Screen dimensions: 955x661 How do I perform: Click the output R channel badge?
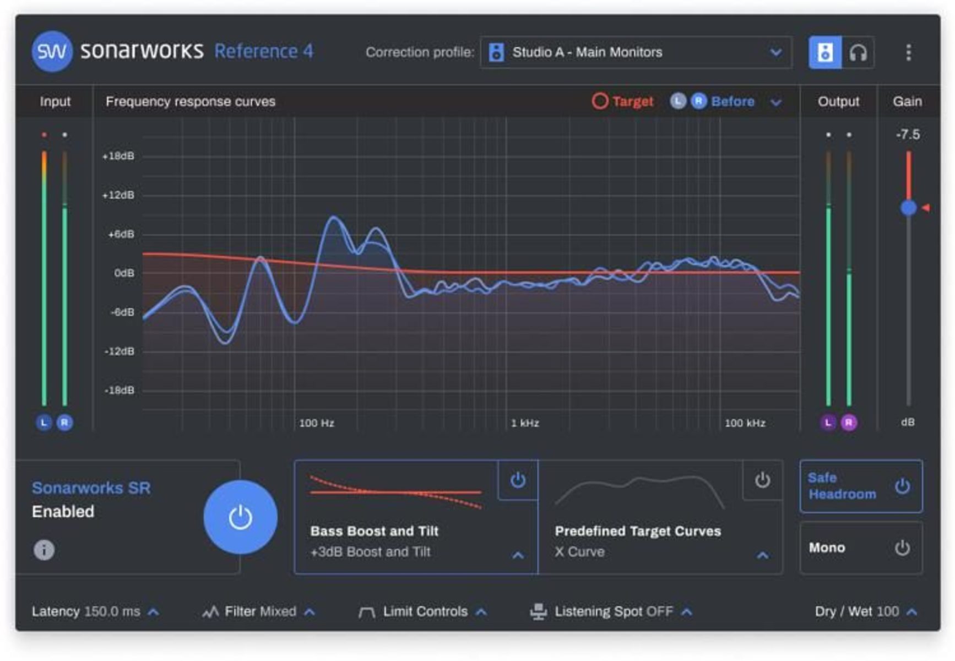(x=849, y=422)
